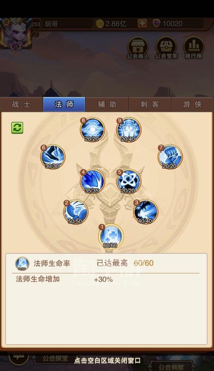Choose skill node 4 showing 35/35
This screenshot has width=214, height=371.
[92, 181]
